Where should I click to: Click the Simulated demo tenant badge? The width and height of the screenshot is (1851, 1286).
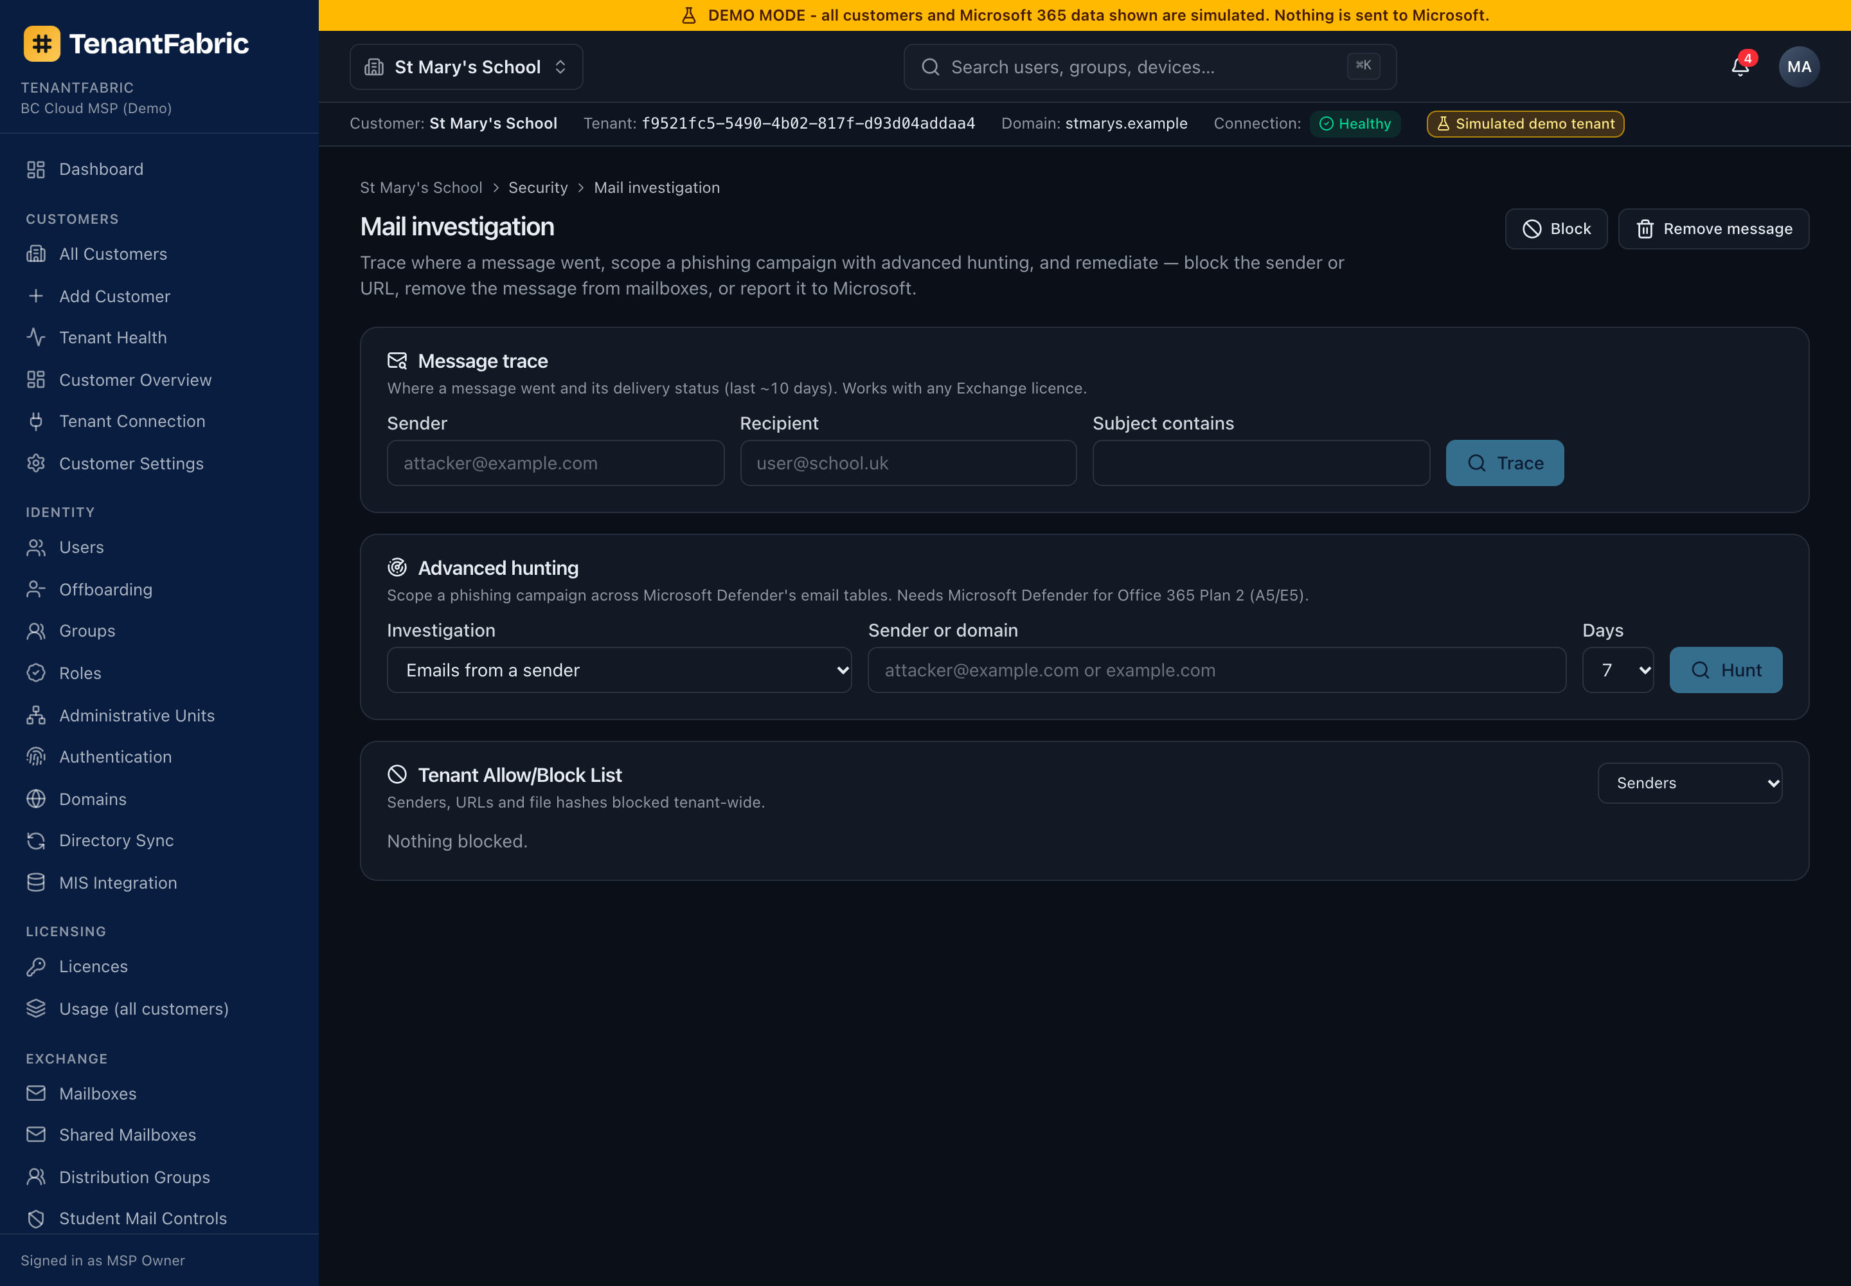tap(1526, 124)
